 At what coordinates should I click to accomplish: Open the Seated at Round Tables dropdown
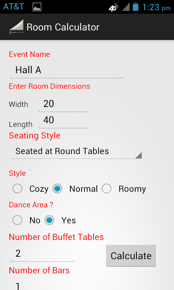tap(76, 151)
